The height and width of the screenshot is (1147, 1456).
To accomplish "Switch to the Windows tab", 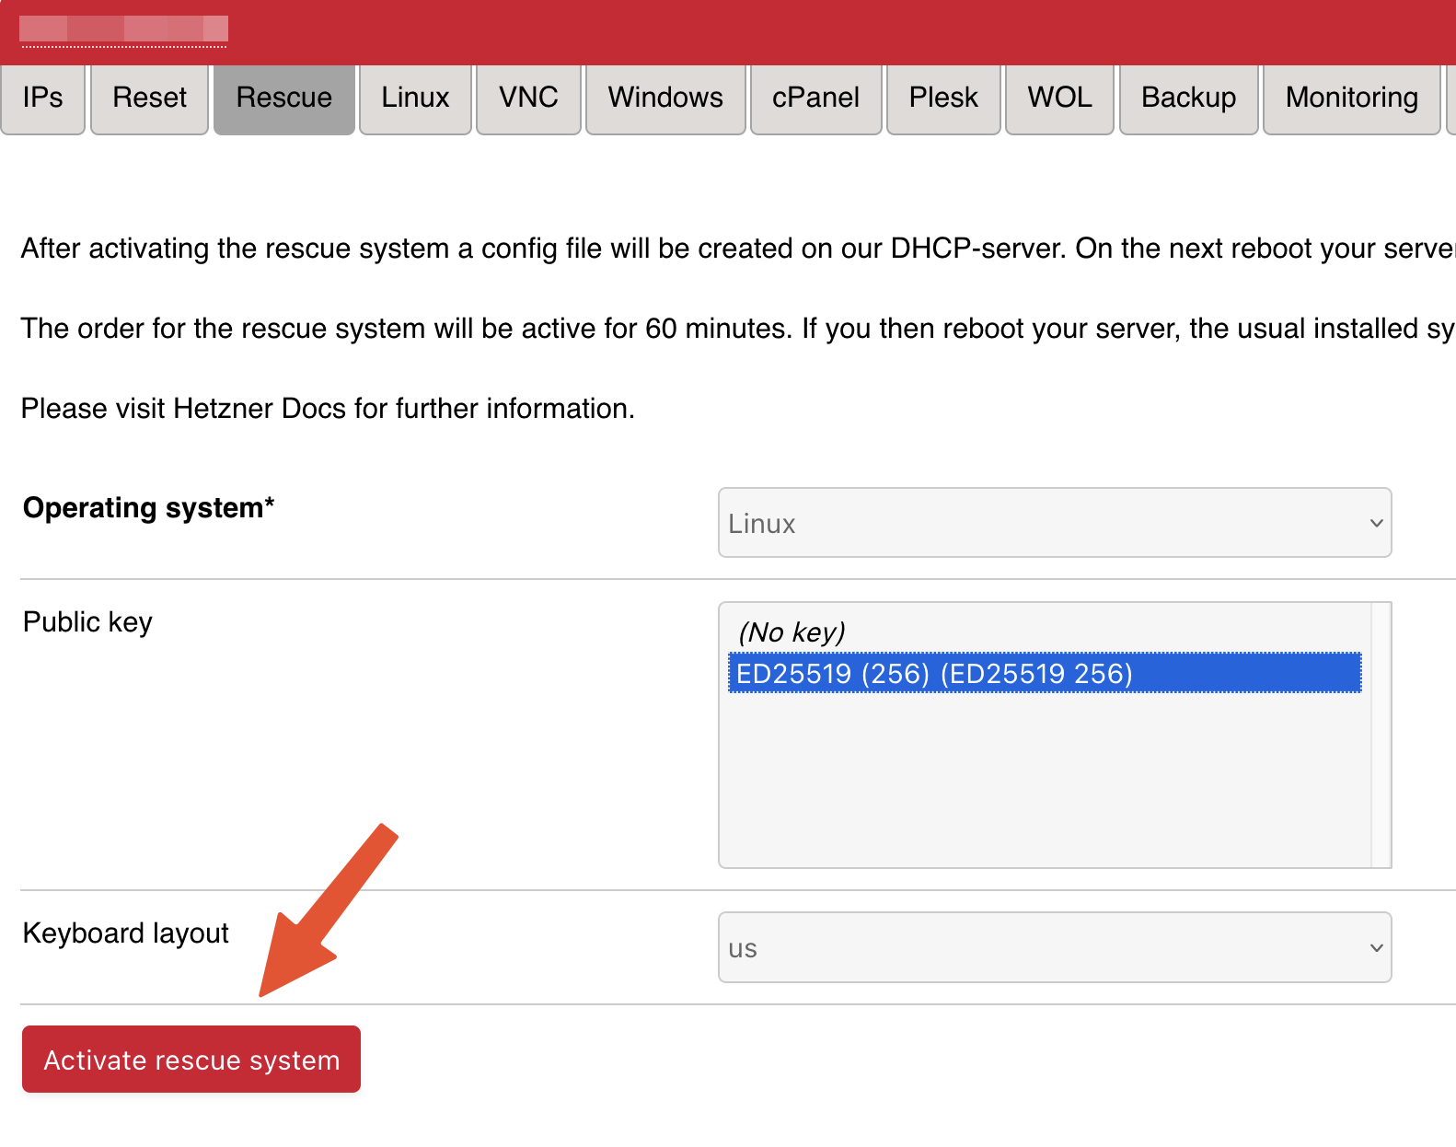I will point(665,98).
